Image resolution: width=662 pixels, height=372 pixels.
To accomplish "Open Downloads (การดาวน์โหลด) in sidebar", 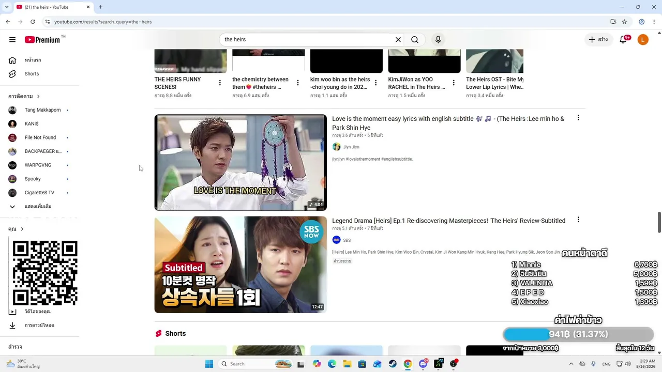I will (39, 326).
